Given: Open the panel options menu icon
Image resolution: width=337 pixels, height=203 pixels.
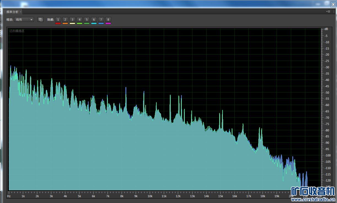Looking at the screenshot, I should [328, 12].
